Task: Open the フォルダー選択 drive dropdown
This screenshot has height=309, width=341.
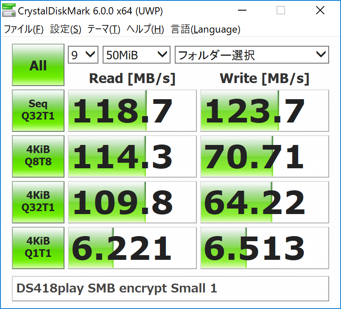Action: [252, 55]
